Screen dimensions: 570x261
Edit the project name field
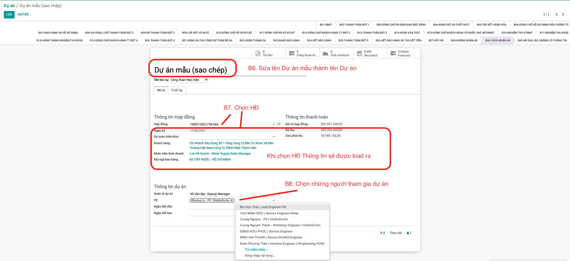point(230,70)
